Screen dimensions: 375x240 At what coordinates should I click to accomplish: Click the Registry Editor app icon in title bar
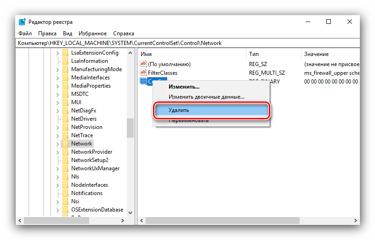coord(22,22)
